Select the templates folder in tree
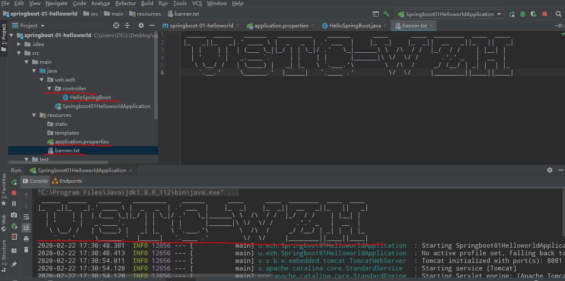Image resolution: width=565 pixels, height=281 pixels. pos(63,133)
